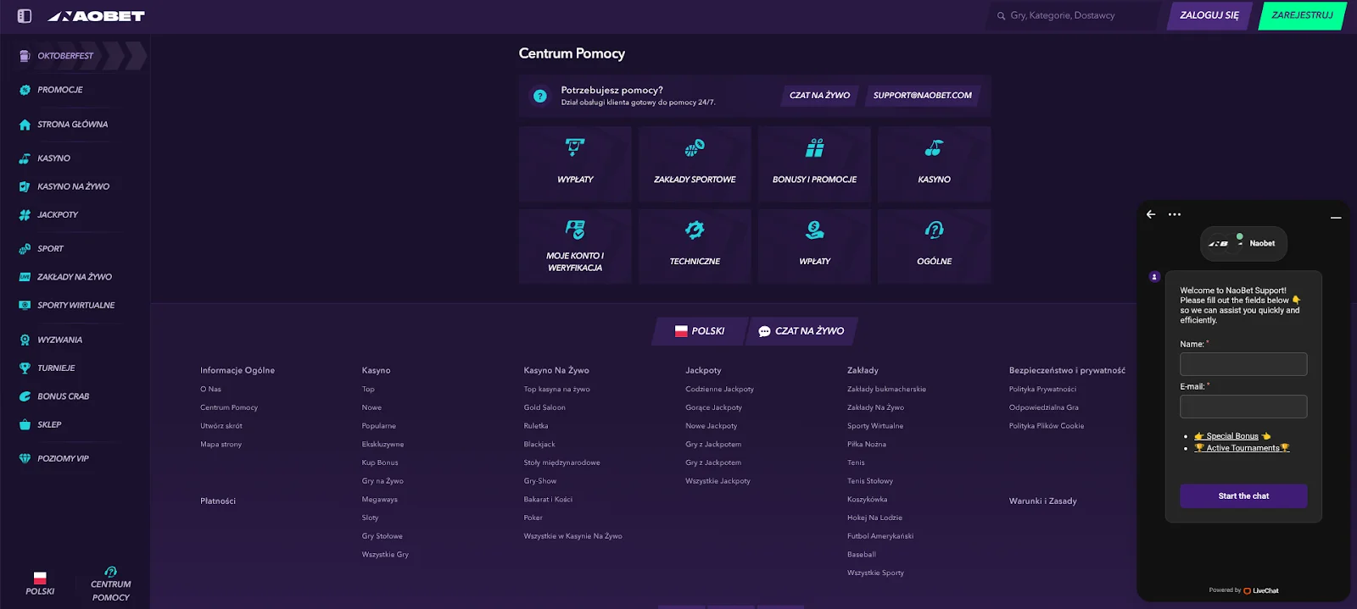
Task: Open the Ogólne help category
Action: tap(934, 246)
